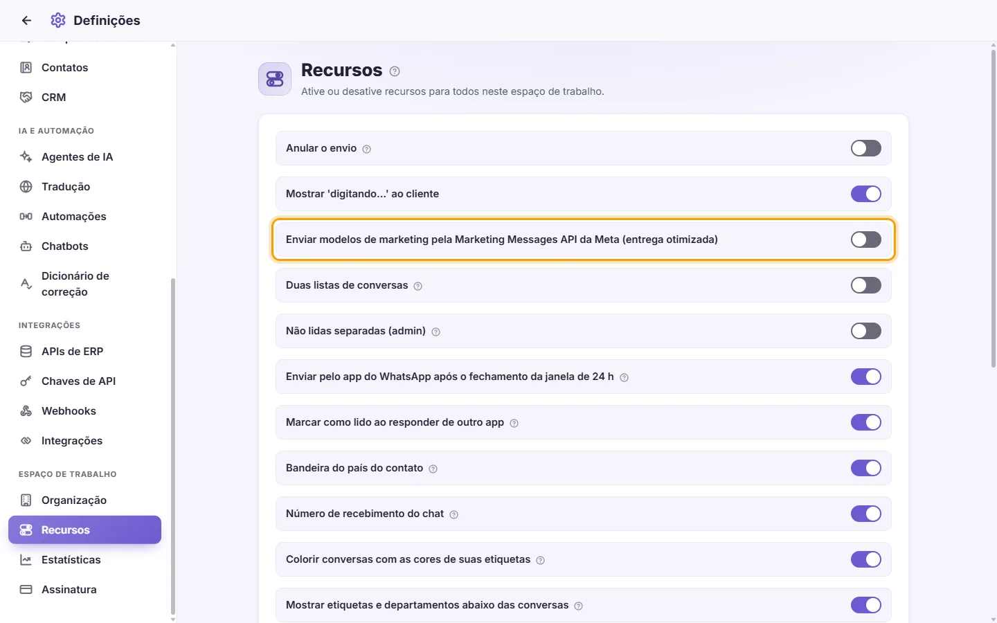This screenshot has width=997, height=623.
Task: Click the Organização building icon
Action: click(26, 500)
